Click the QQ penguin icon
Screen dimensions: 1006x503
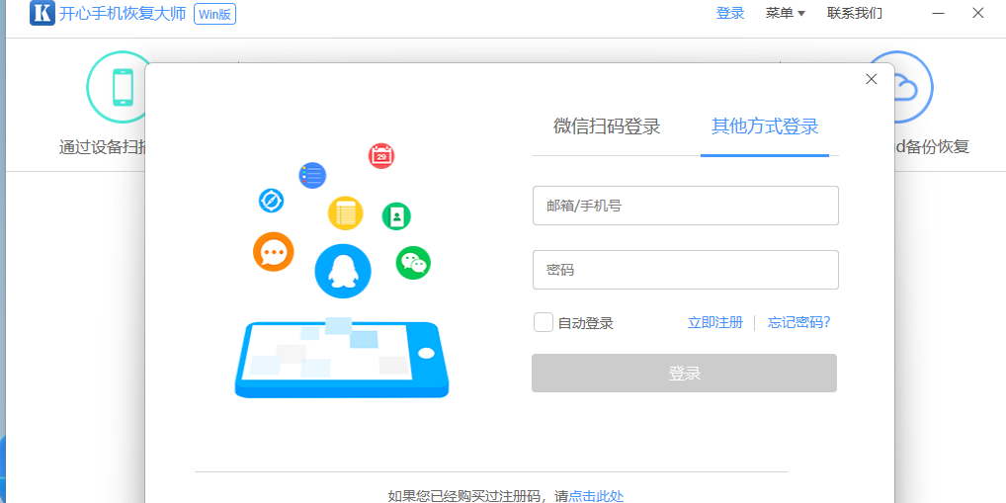[342, 270]
